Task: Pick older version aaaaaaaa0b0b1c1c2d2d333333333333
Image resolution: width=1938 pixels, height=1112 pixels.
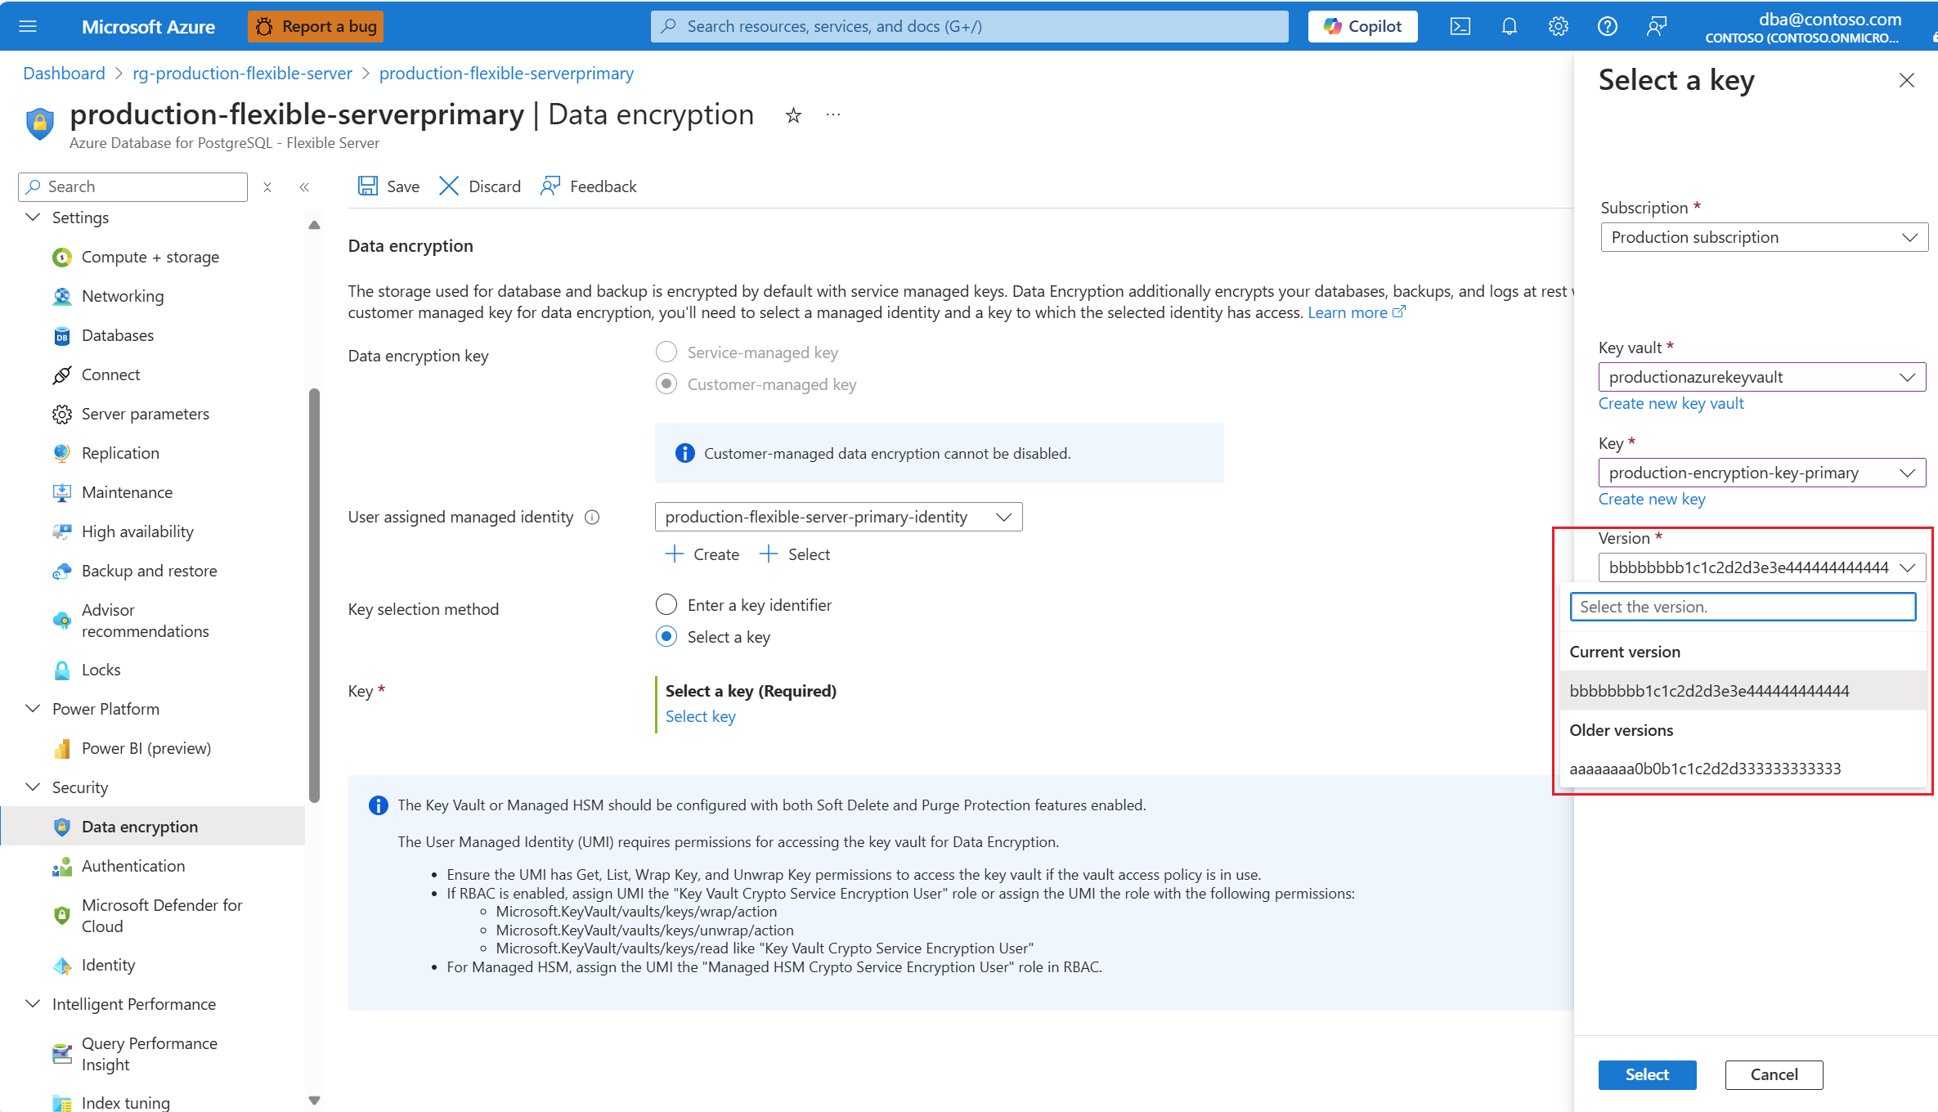Action: [1705, 769]
